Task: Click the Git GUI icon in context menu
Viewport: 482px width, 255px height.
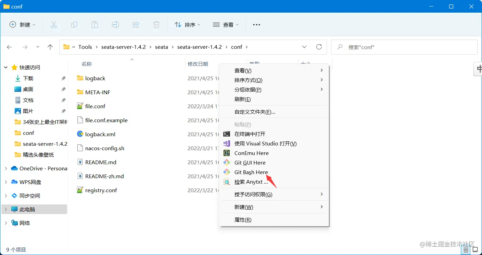Action: pos(227,162)
